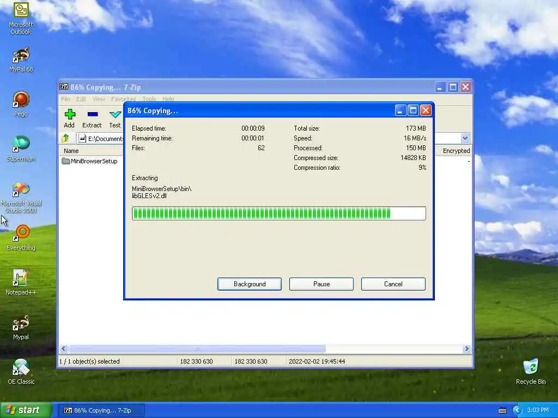Click the horizontal scrollbar thumb in 7-Zip
The height and width of the screenshot is (418, 558).
[x=197, y=349]
